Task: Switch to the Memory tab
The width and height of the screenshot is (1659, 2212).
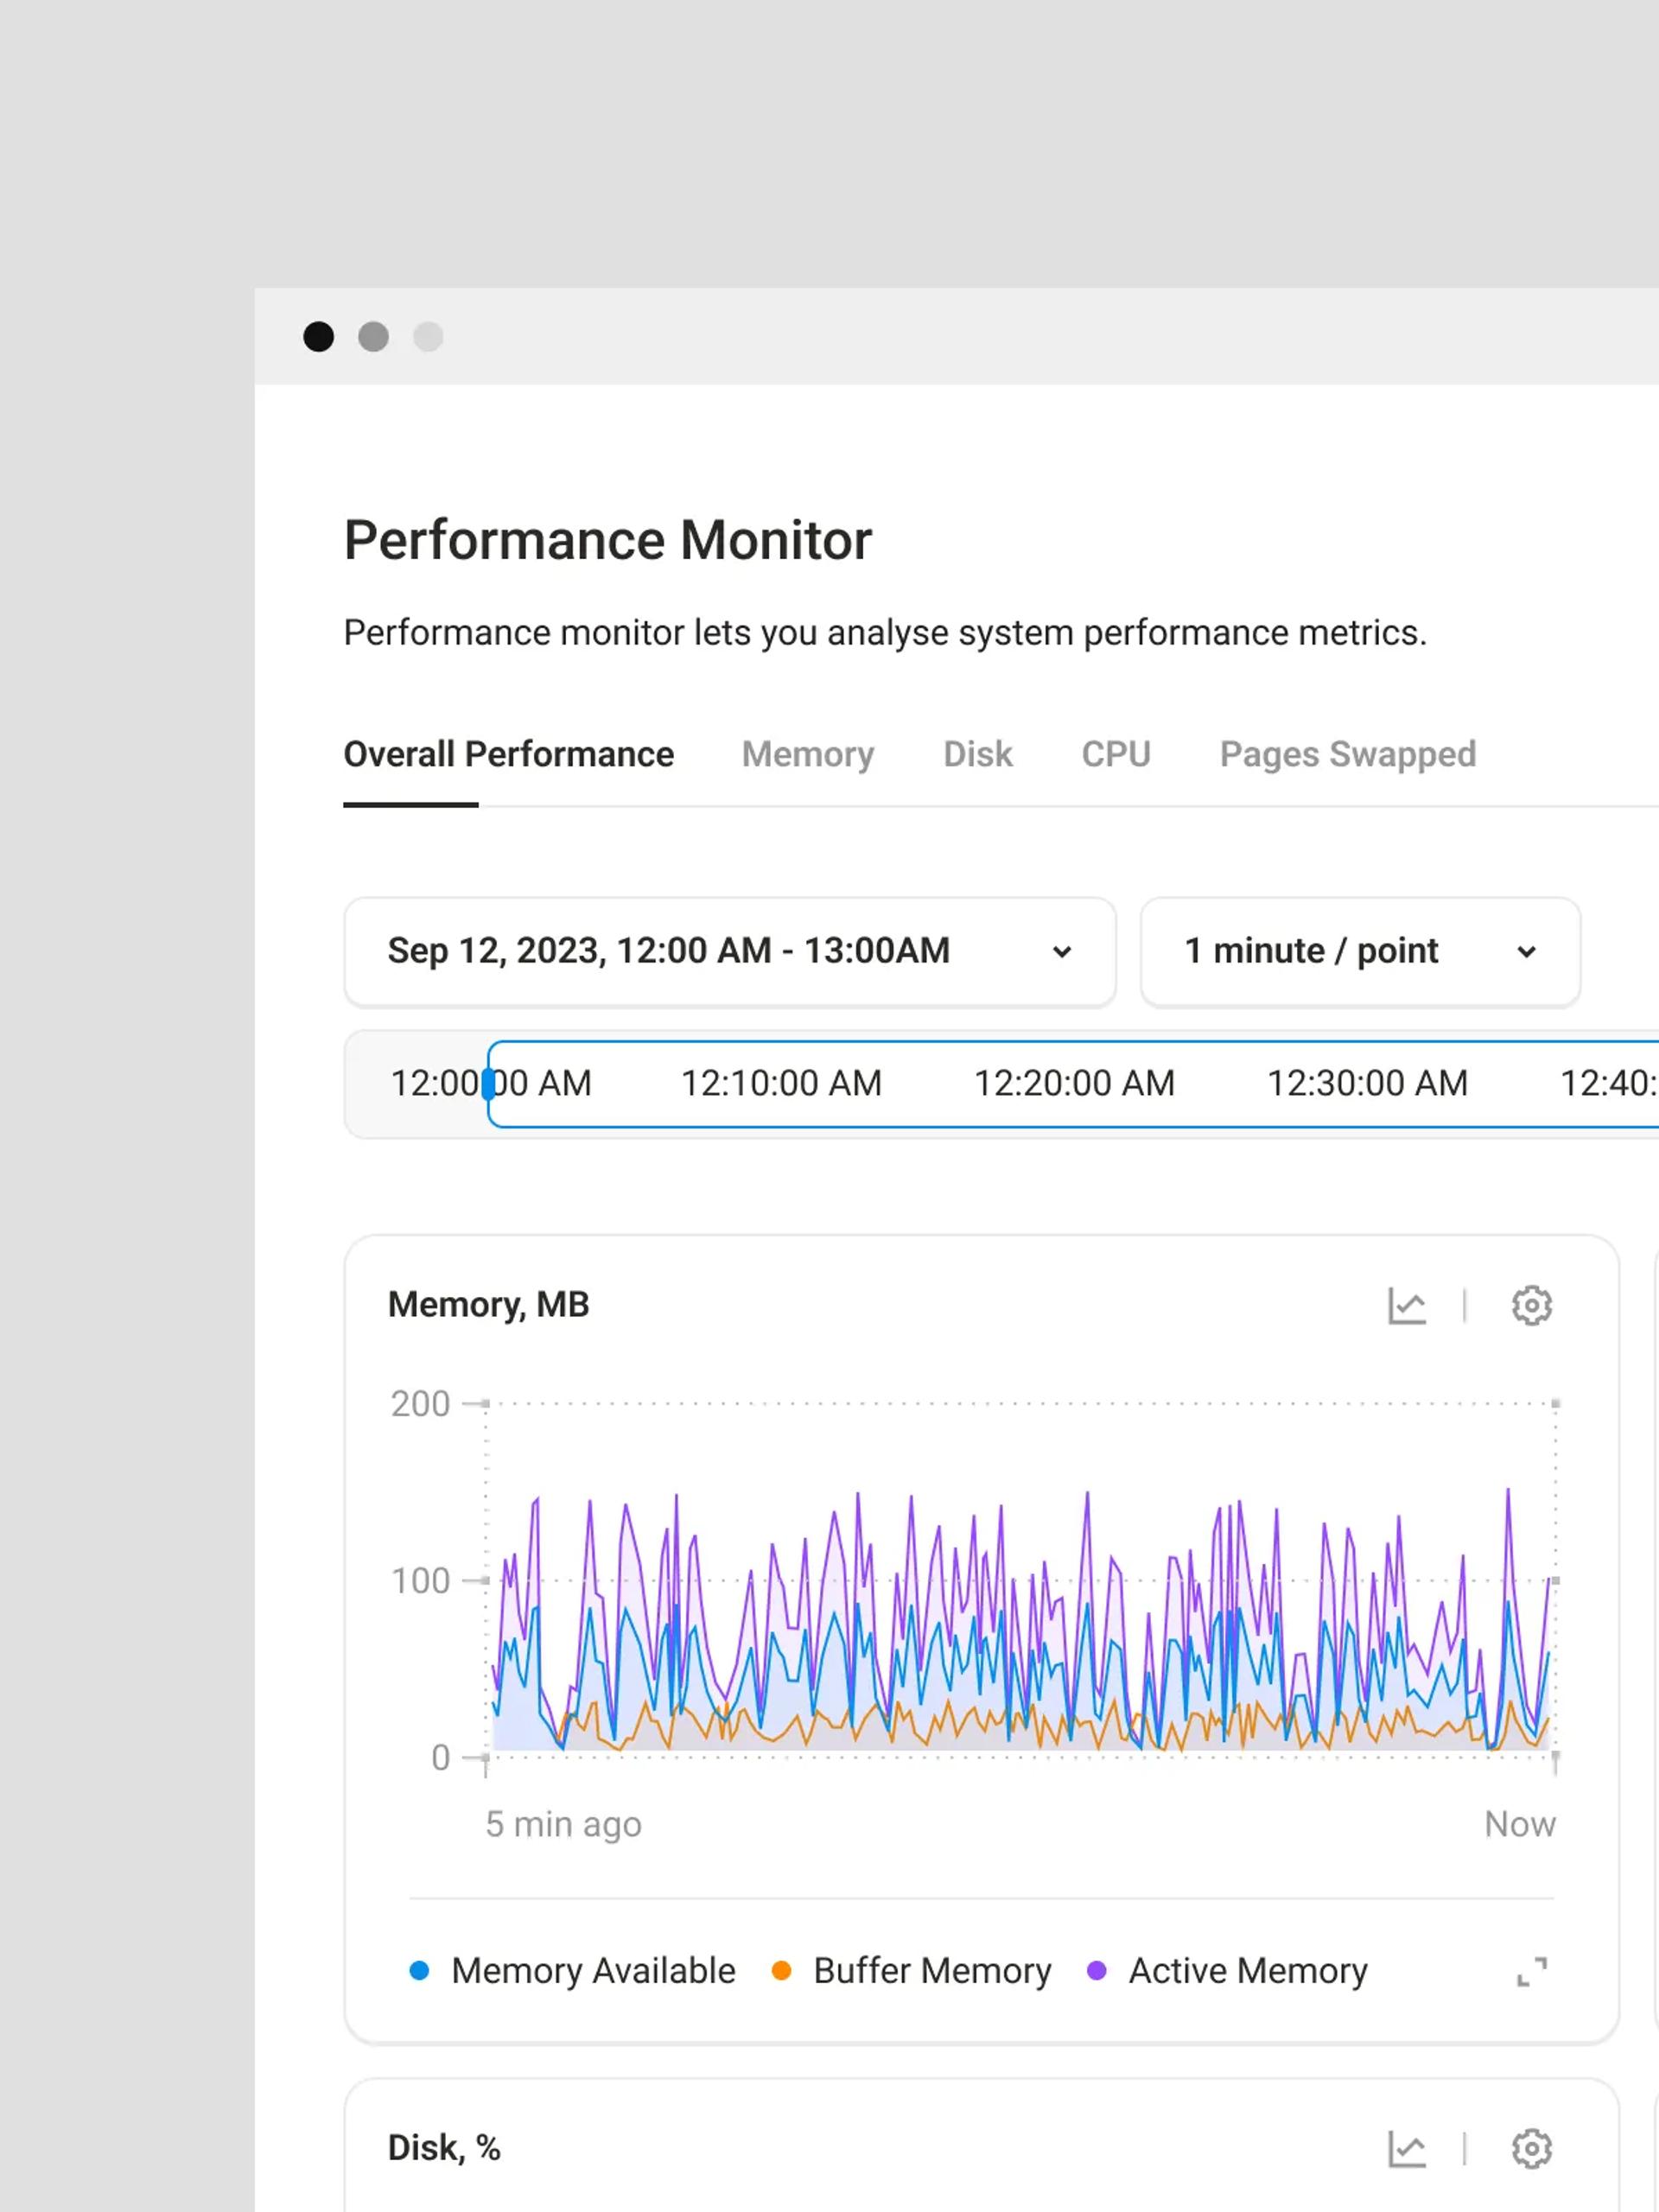Action: pyautogui.click(x=808, y=755)
